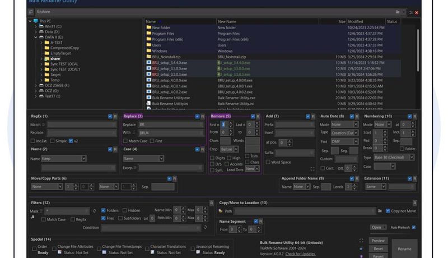Screen dimensions: 448x258
Task: Enable the Digits checkbox in Remove
Action: point(212,158)
